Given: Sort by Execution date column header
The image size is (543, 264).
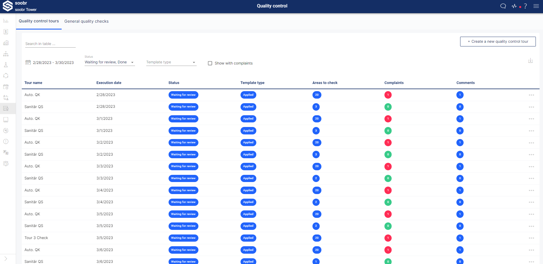Looking at the screenshot, I should [x=109, y=83].
